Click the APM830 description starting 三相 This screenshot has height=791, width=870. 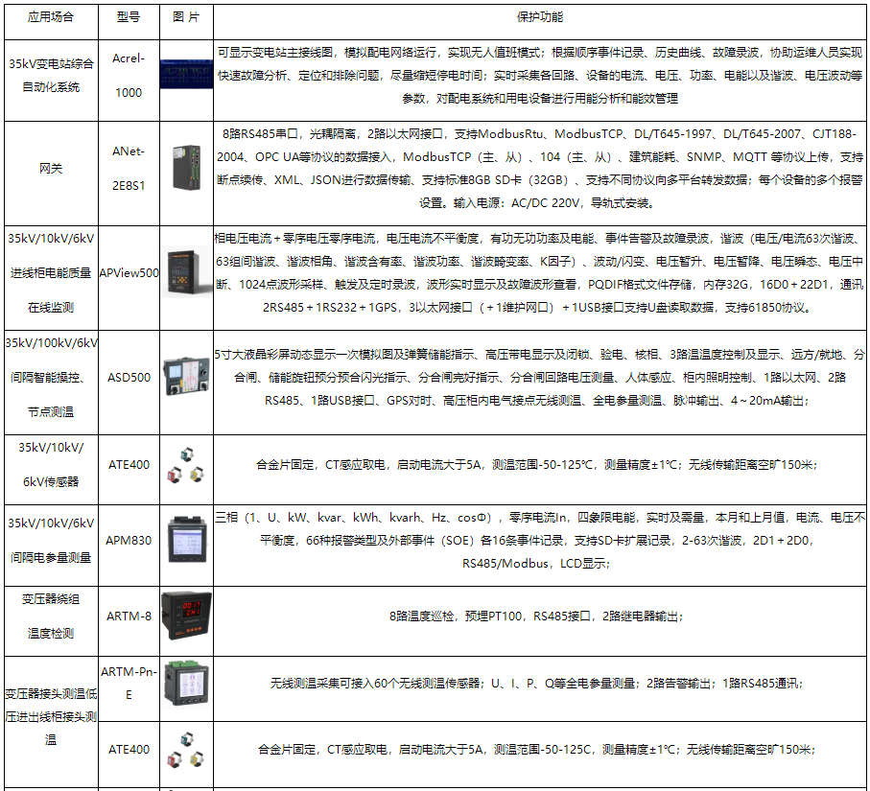[540, 540]
